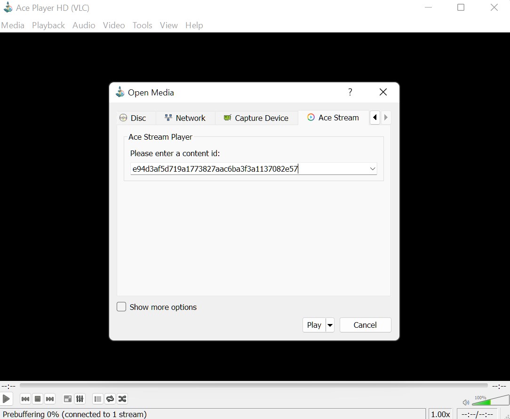
Task: Open the Help menu
Action: 194,25
